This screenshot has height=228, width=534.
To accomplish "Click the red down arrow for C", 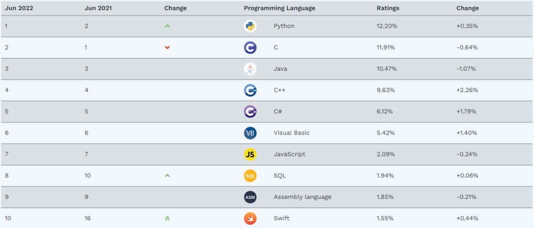I will click(x=167, y=47).
